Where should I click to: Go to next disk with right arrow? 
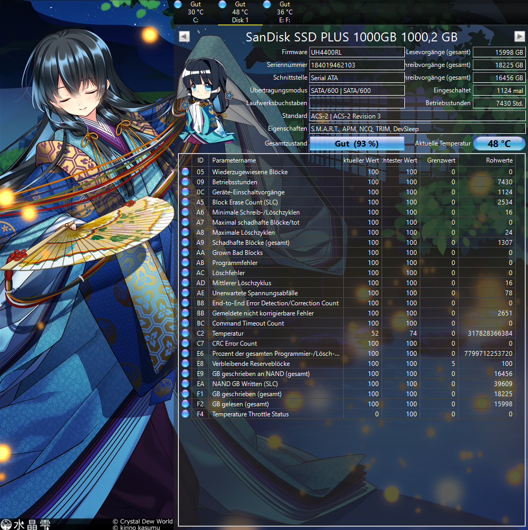pos(520,36)
